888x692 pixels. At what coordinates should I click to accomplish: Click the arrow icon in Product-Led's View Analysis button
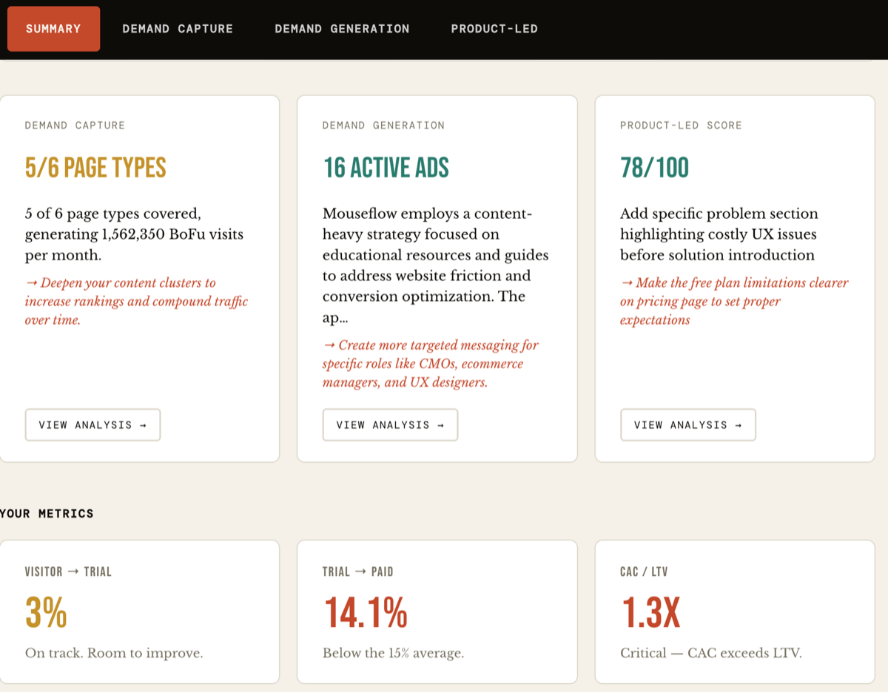pos(740,424)
